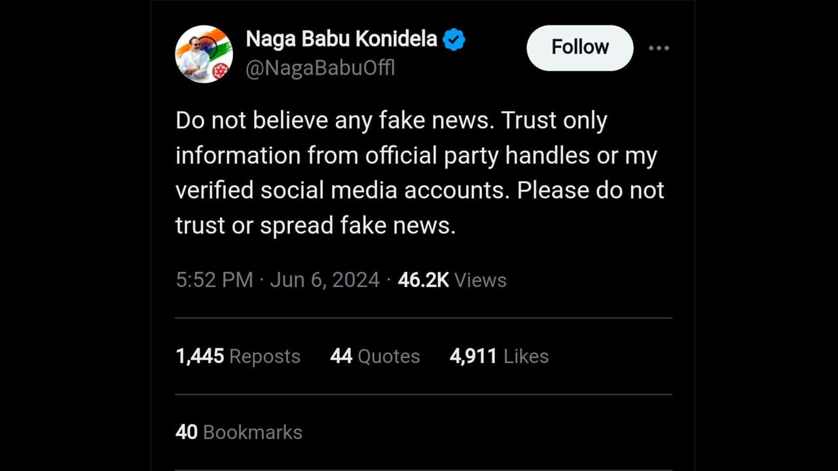Open the 1,445 Reposts list
The width and height of the screenshot is (838, 471).
pos(238,356)
